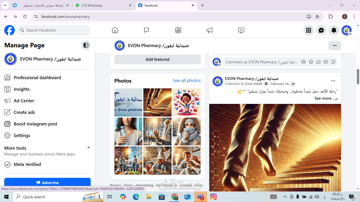Open Ad Center in the sidebar

click(47, 101)
